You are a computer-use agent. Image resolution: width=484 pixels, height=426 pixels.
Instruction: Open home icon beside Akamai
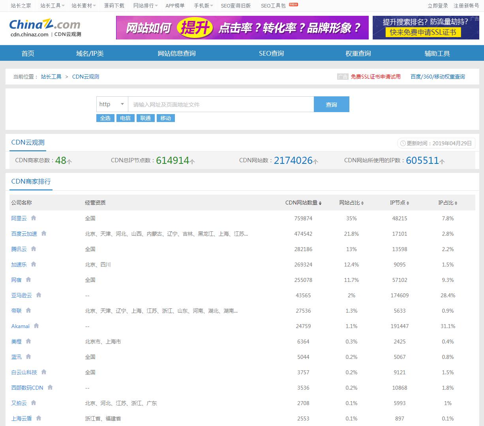pyautogui.click(x=36, y=326)
